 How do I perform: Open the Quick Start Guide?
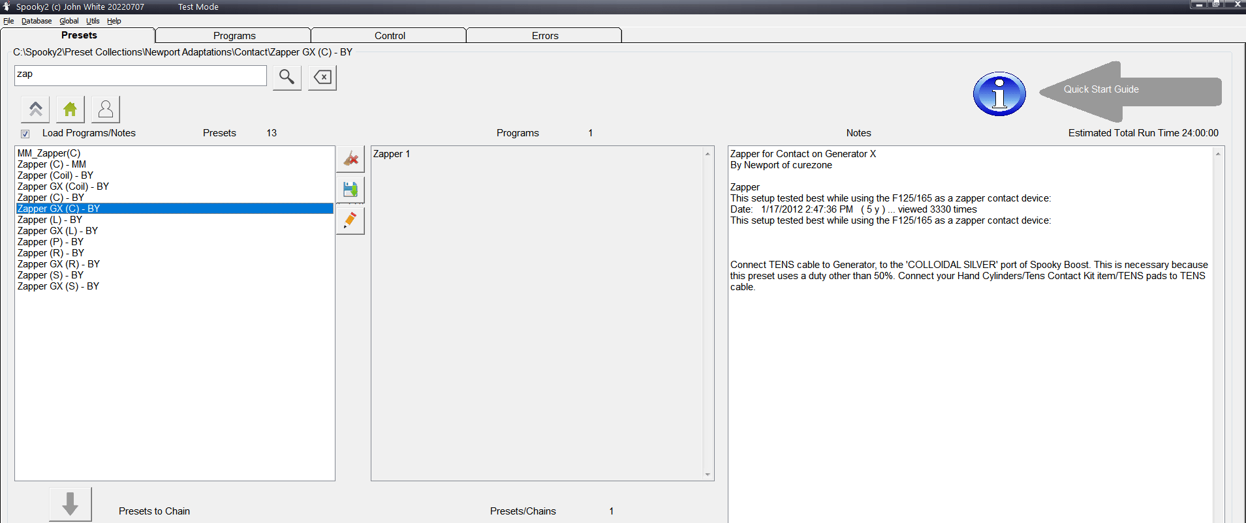(x=1130, y=91)
